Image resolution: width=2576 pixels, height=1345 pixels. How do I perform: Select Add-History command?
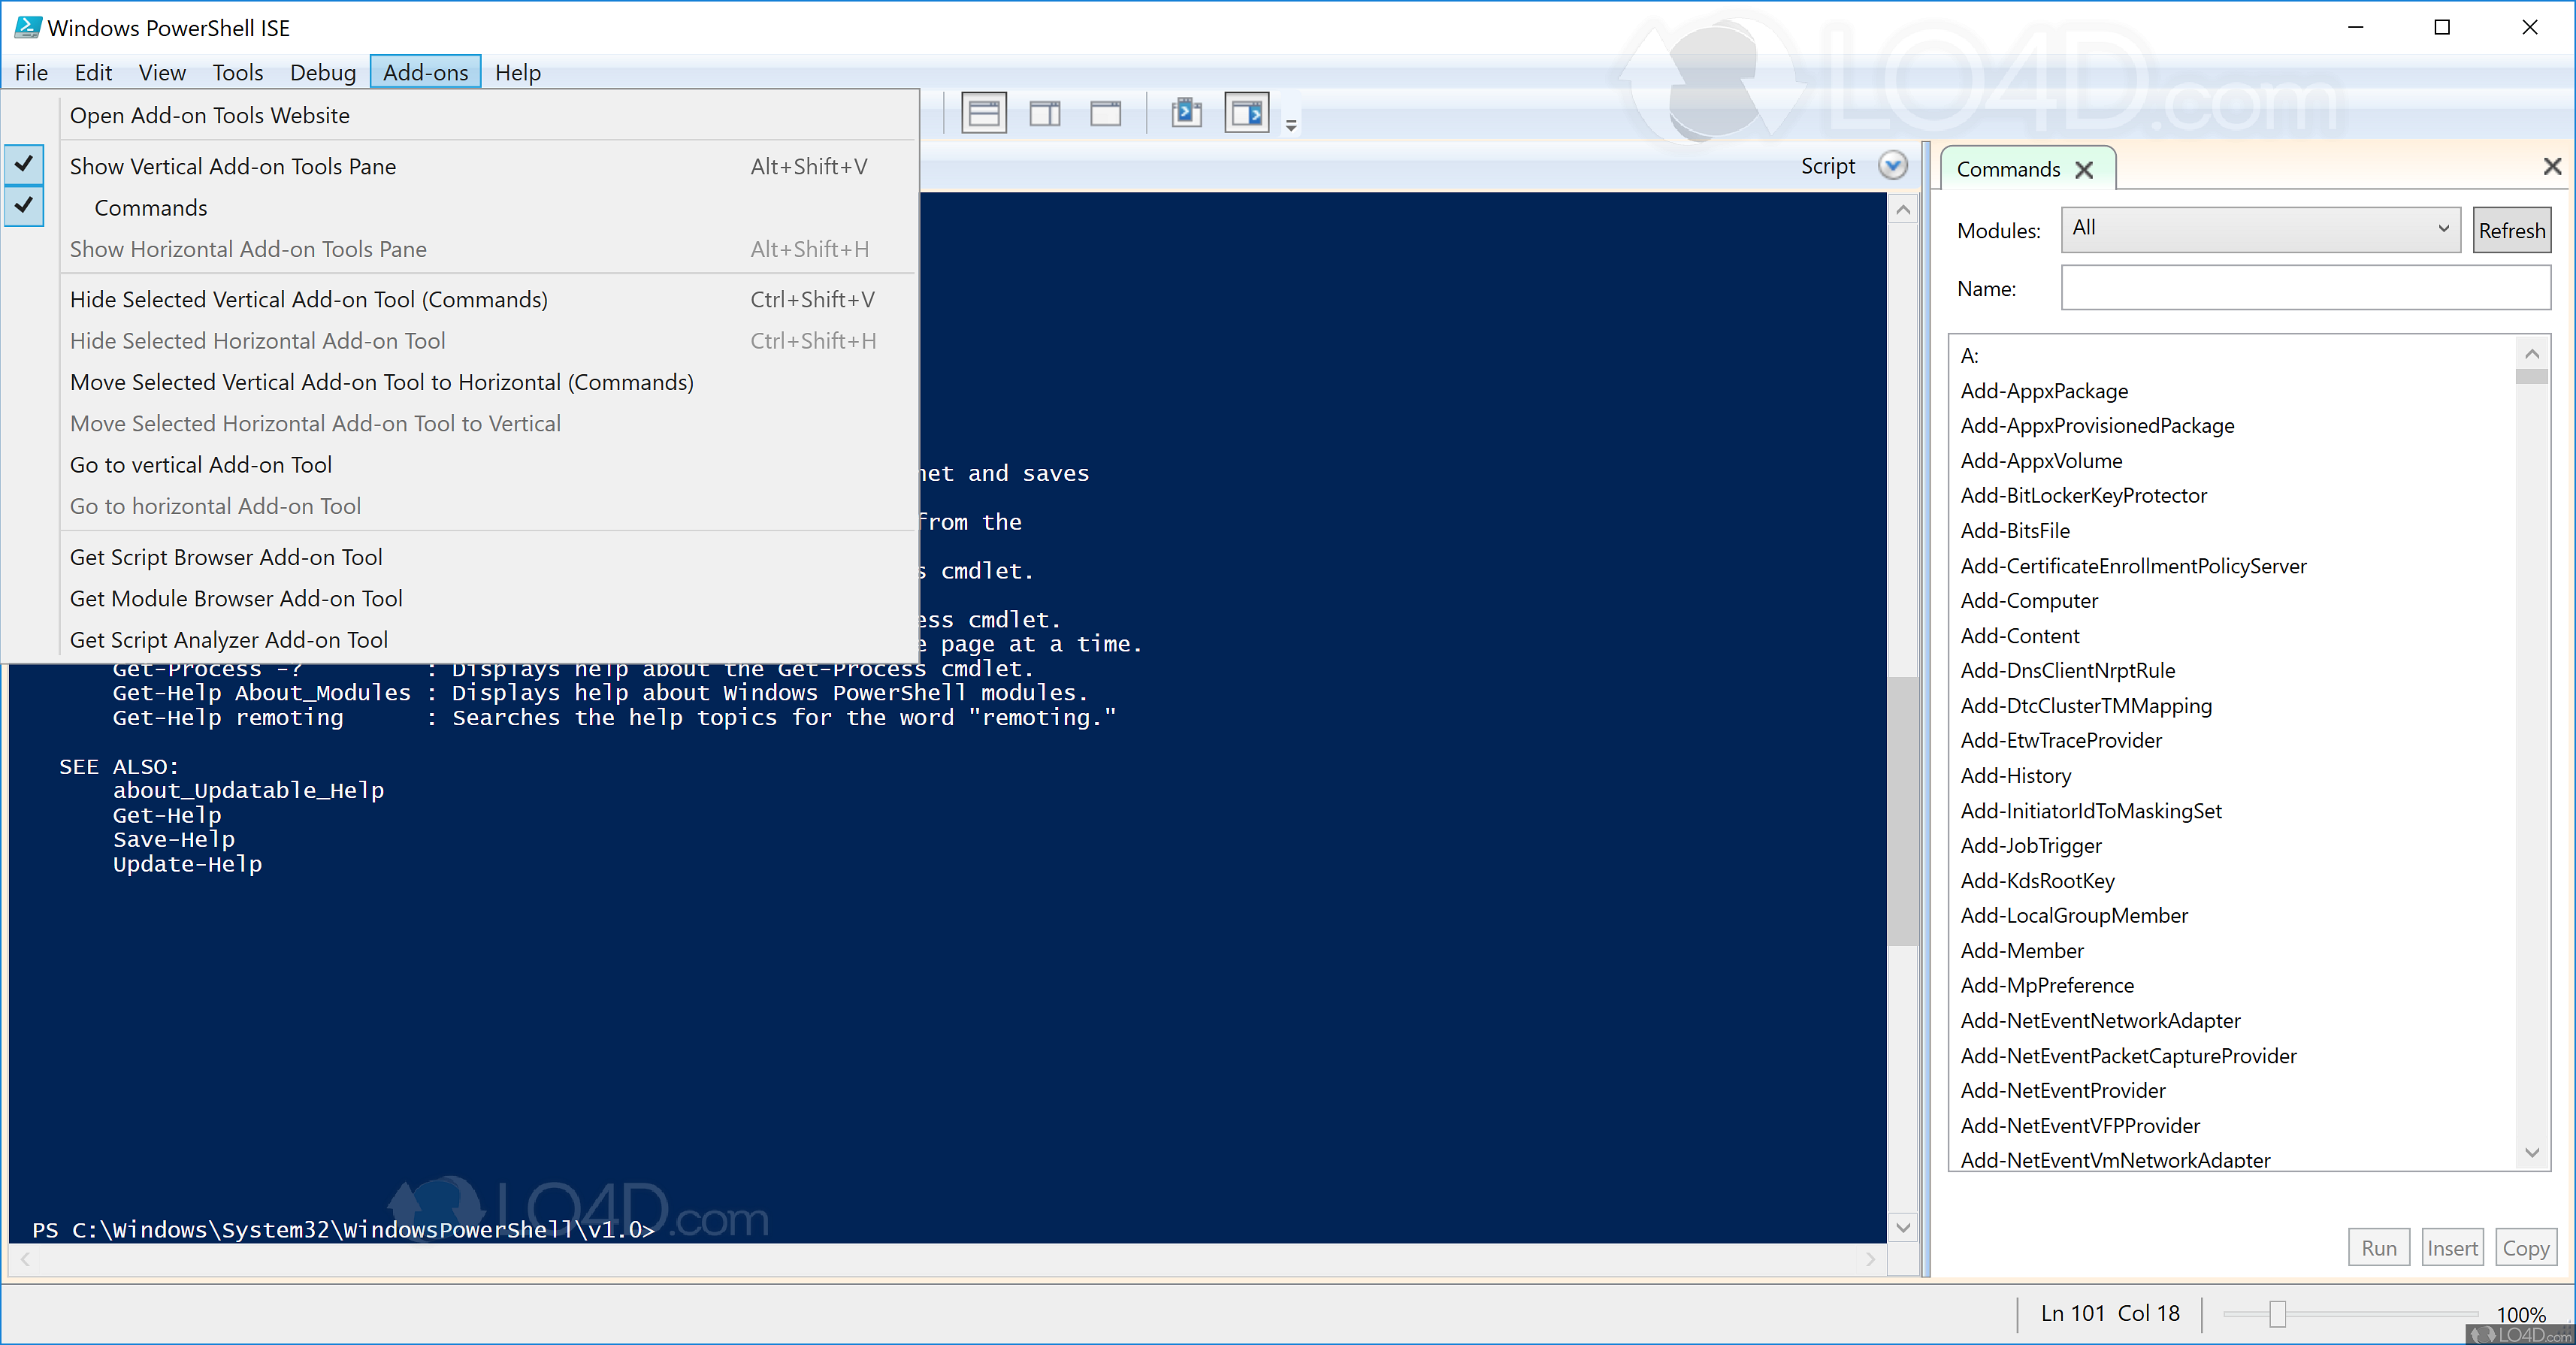(2015, 776)
